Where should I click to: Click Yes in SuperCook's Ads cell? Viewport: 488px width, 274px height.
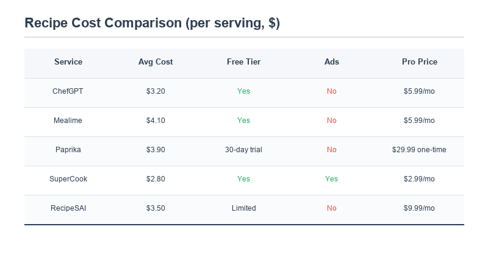(331, 179)
